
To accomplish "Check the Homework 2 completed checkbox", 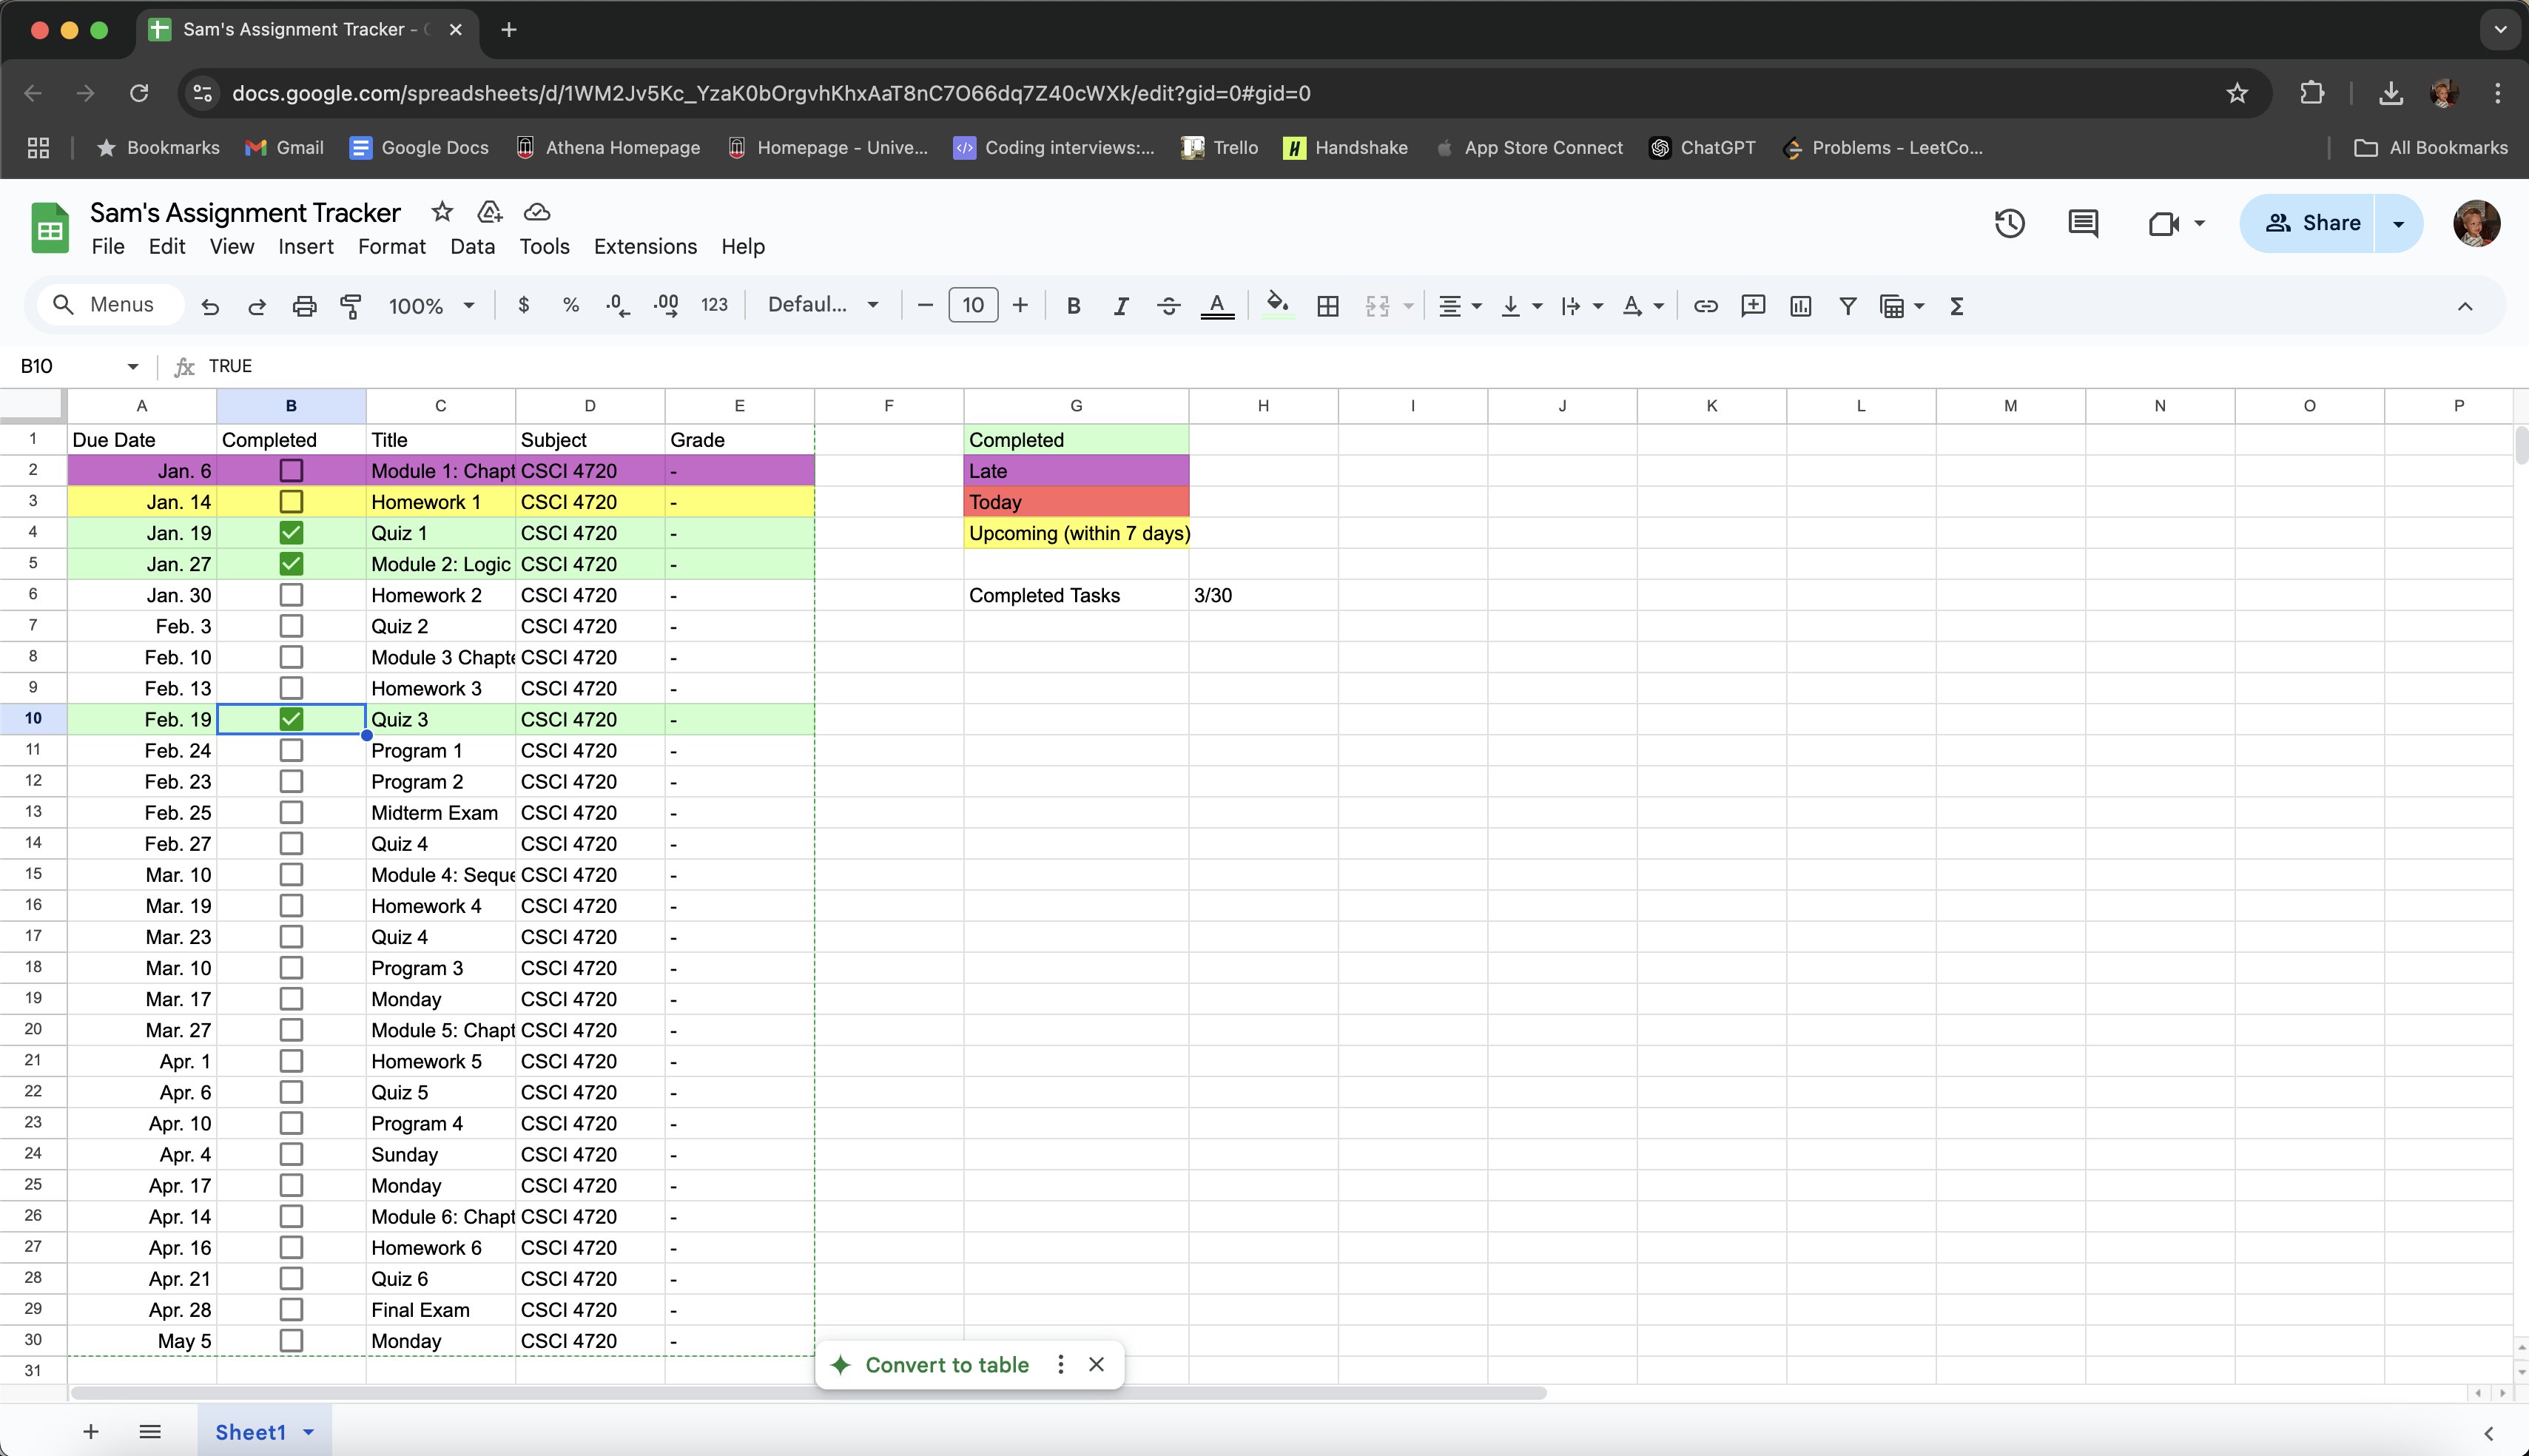I will [291, 595].
